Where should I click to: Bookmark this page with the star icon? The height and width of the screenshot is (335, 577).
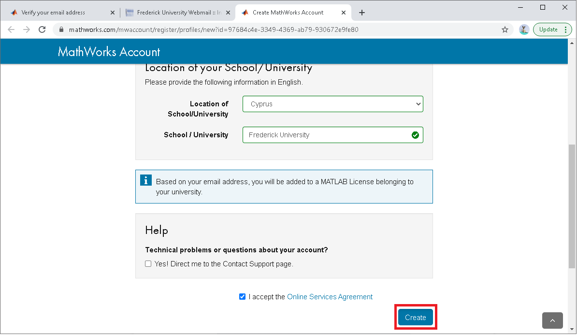click(505, 29)
